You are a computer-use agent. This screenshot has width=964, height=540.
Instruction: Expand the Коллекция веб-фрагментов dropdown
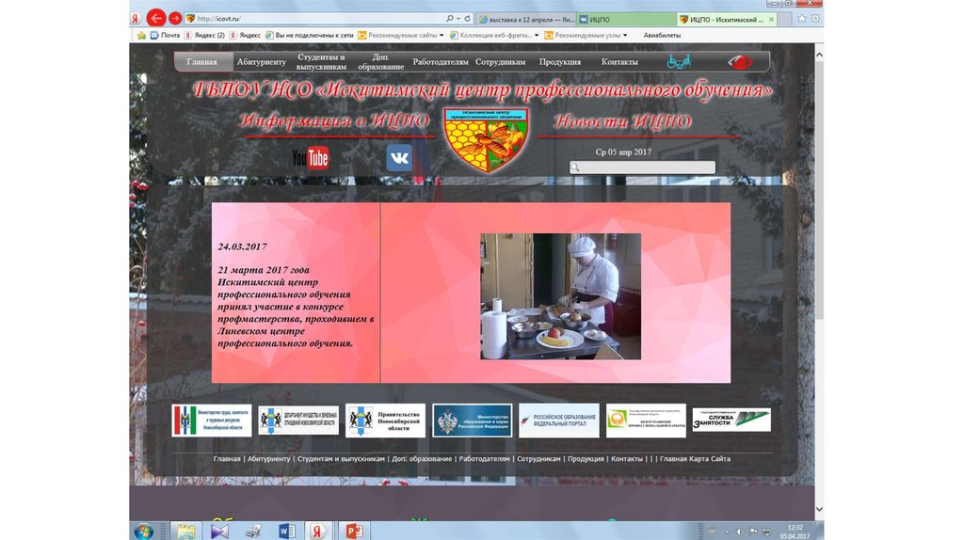[x=536, y=36]
